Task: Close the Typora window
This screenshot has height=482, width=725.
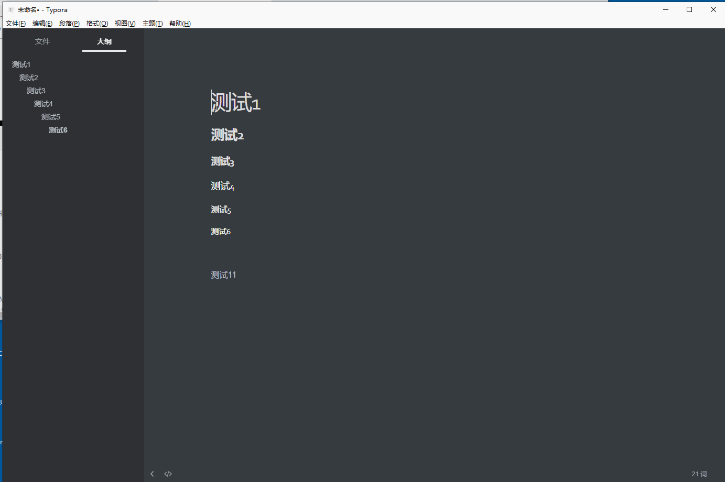Action: tap(713, 9)
